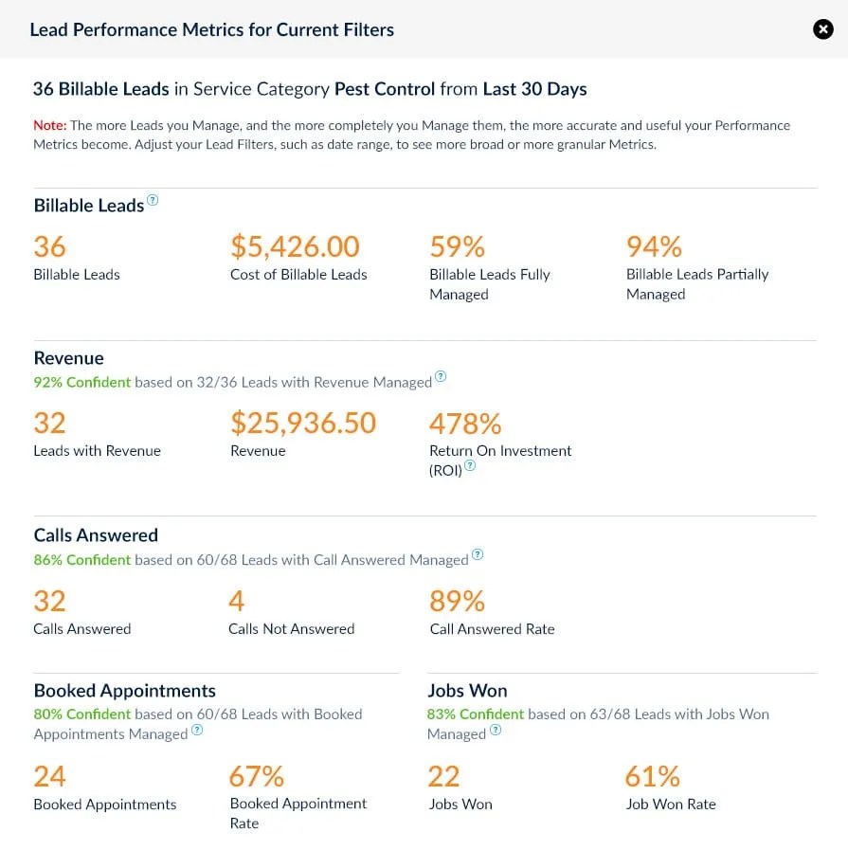This screenshot has width=848, height=868.
Task: Click help icon beside Billable Leads heading
Action: tap(153, 201)
